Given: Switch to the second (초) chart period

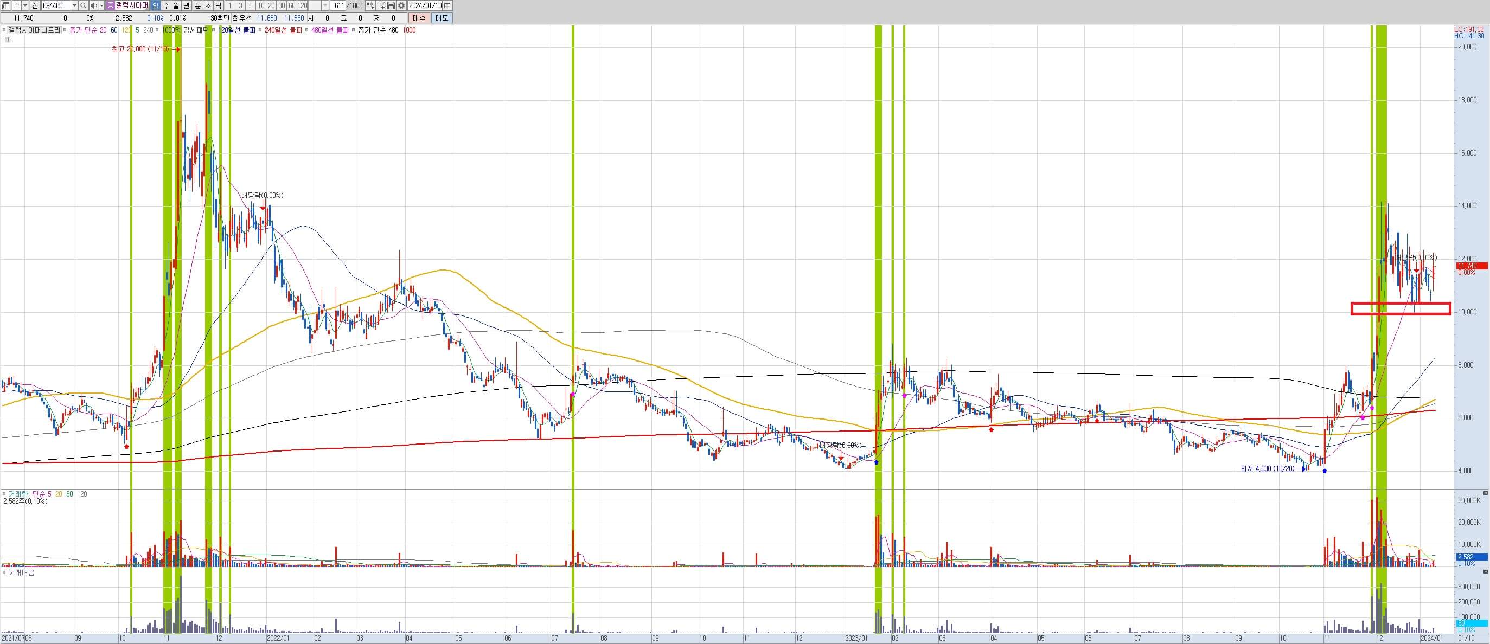Looking at the screenshot, I should click(208, 5).
